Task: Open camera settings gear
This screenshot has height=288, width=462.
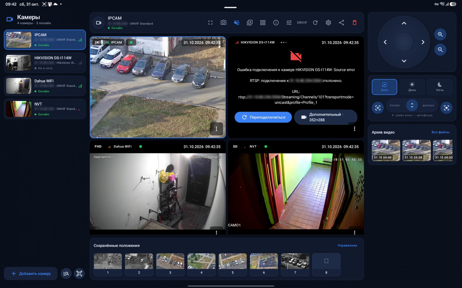Action: (328, 23)
